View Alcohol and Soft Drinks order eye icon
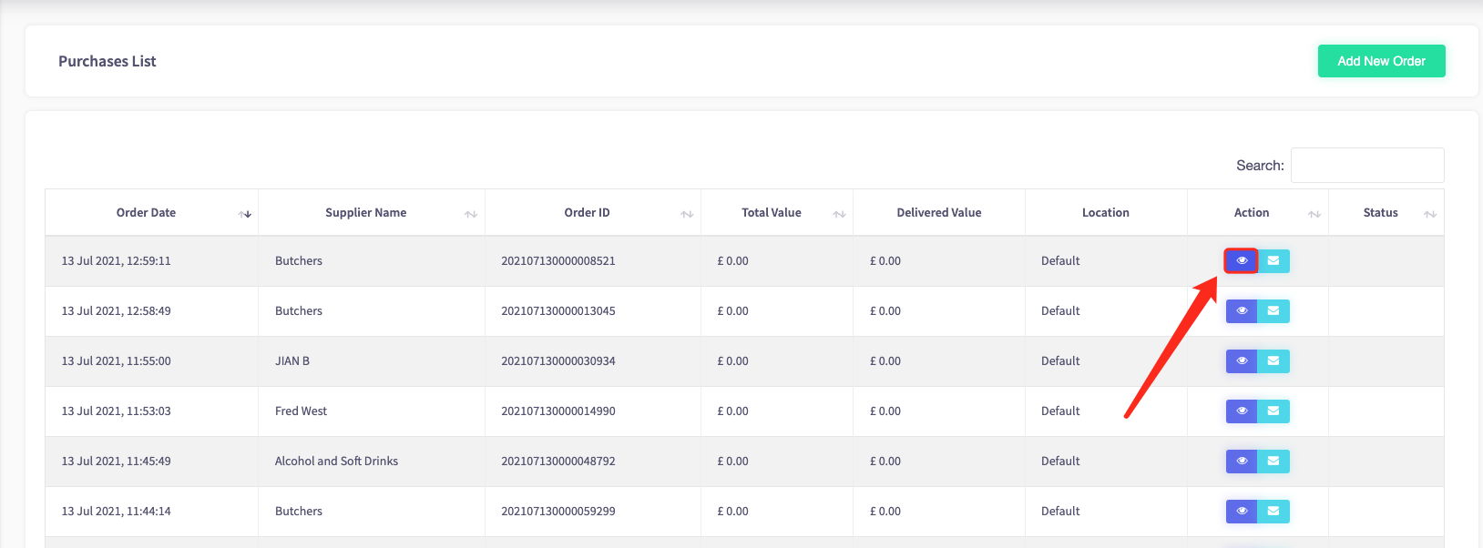 1241,462
